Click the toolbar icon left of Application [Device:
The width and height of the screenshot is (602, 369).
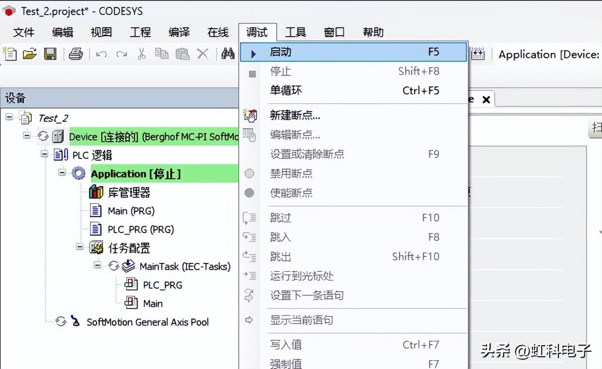(478, 54)
